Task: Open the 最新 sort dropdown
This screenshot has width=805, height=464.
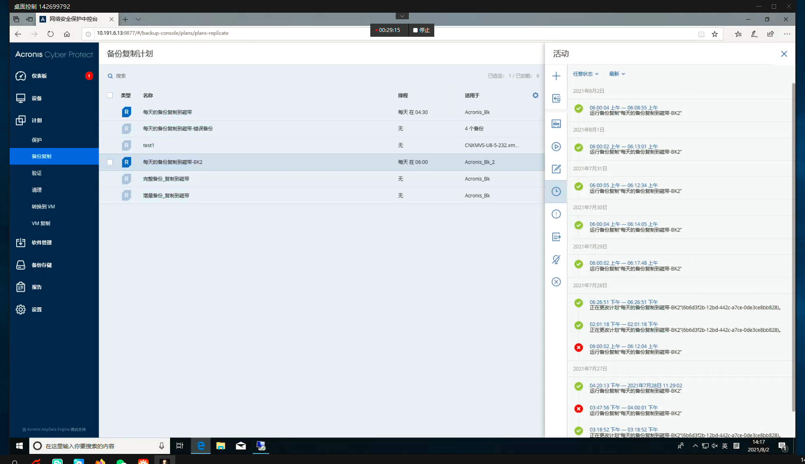Action: click(617, 74)
